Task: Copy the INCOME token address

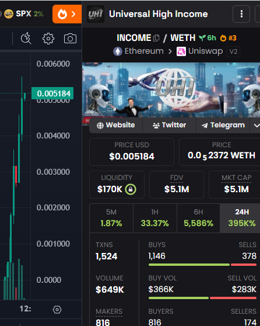Action: [156, 38]
